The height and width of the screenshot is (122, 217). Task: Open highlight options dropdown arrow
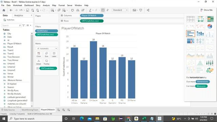coord(93,10)
